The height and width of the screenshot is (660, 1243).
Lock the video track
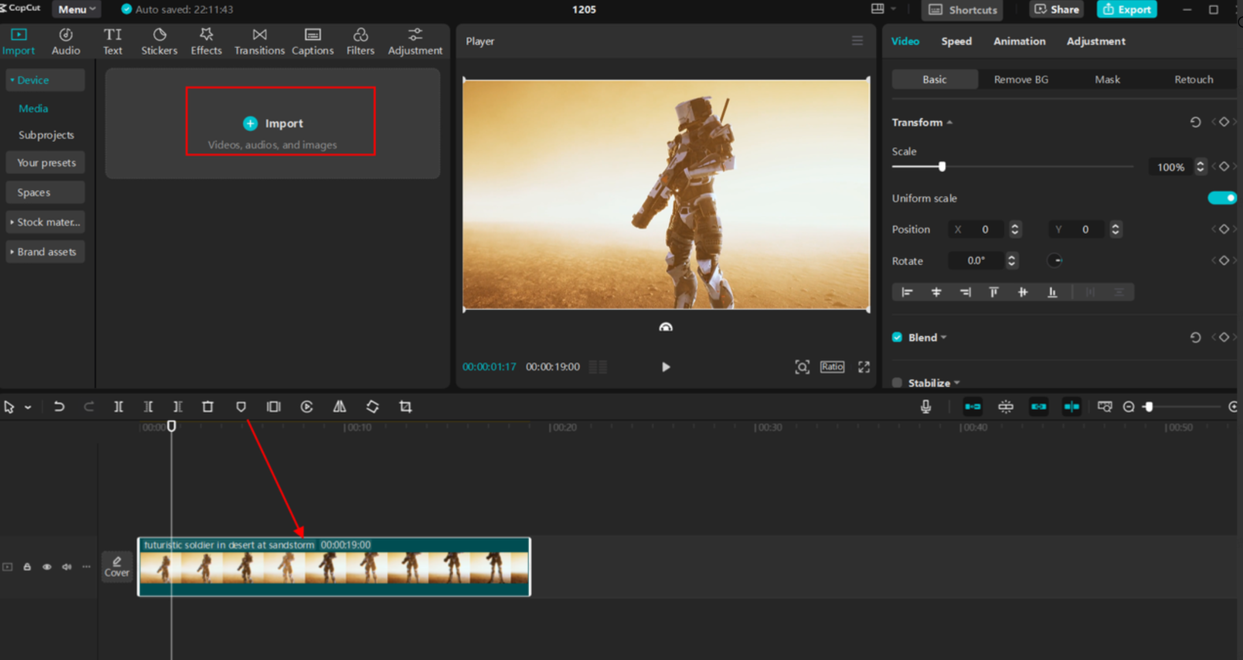coord(27,566)
